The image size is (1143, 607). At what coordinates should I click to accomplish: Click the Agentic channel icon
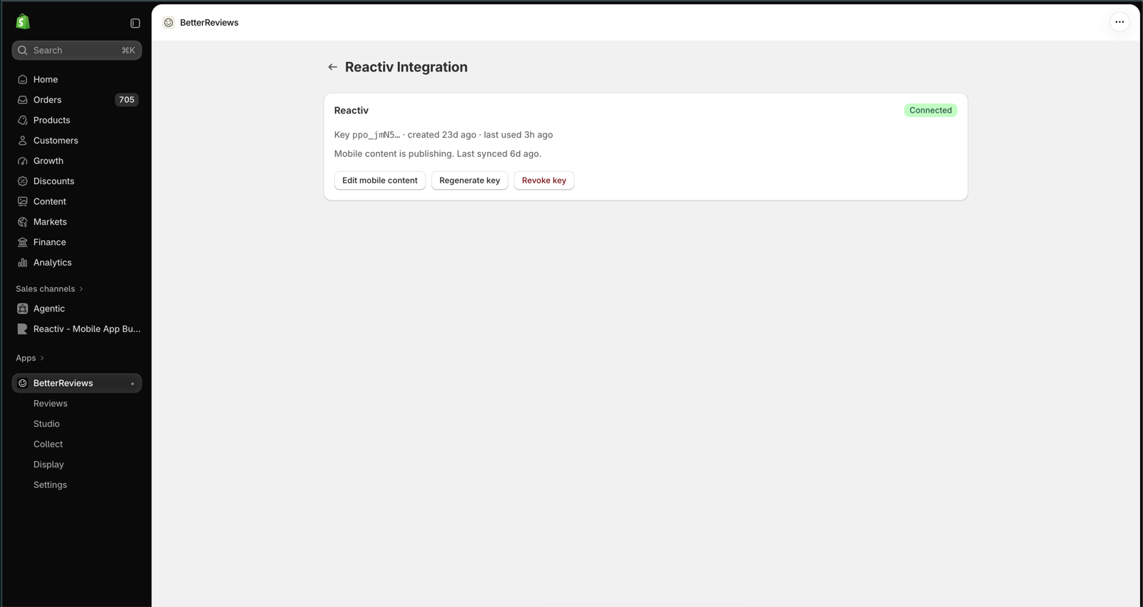[x=23, y=309]
